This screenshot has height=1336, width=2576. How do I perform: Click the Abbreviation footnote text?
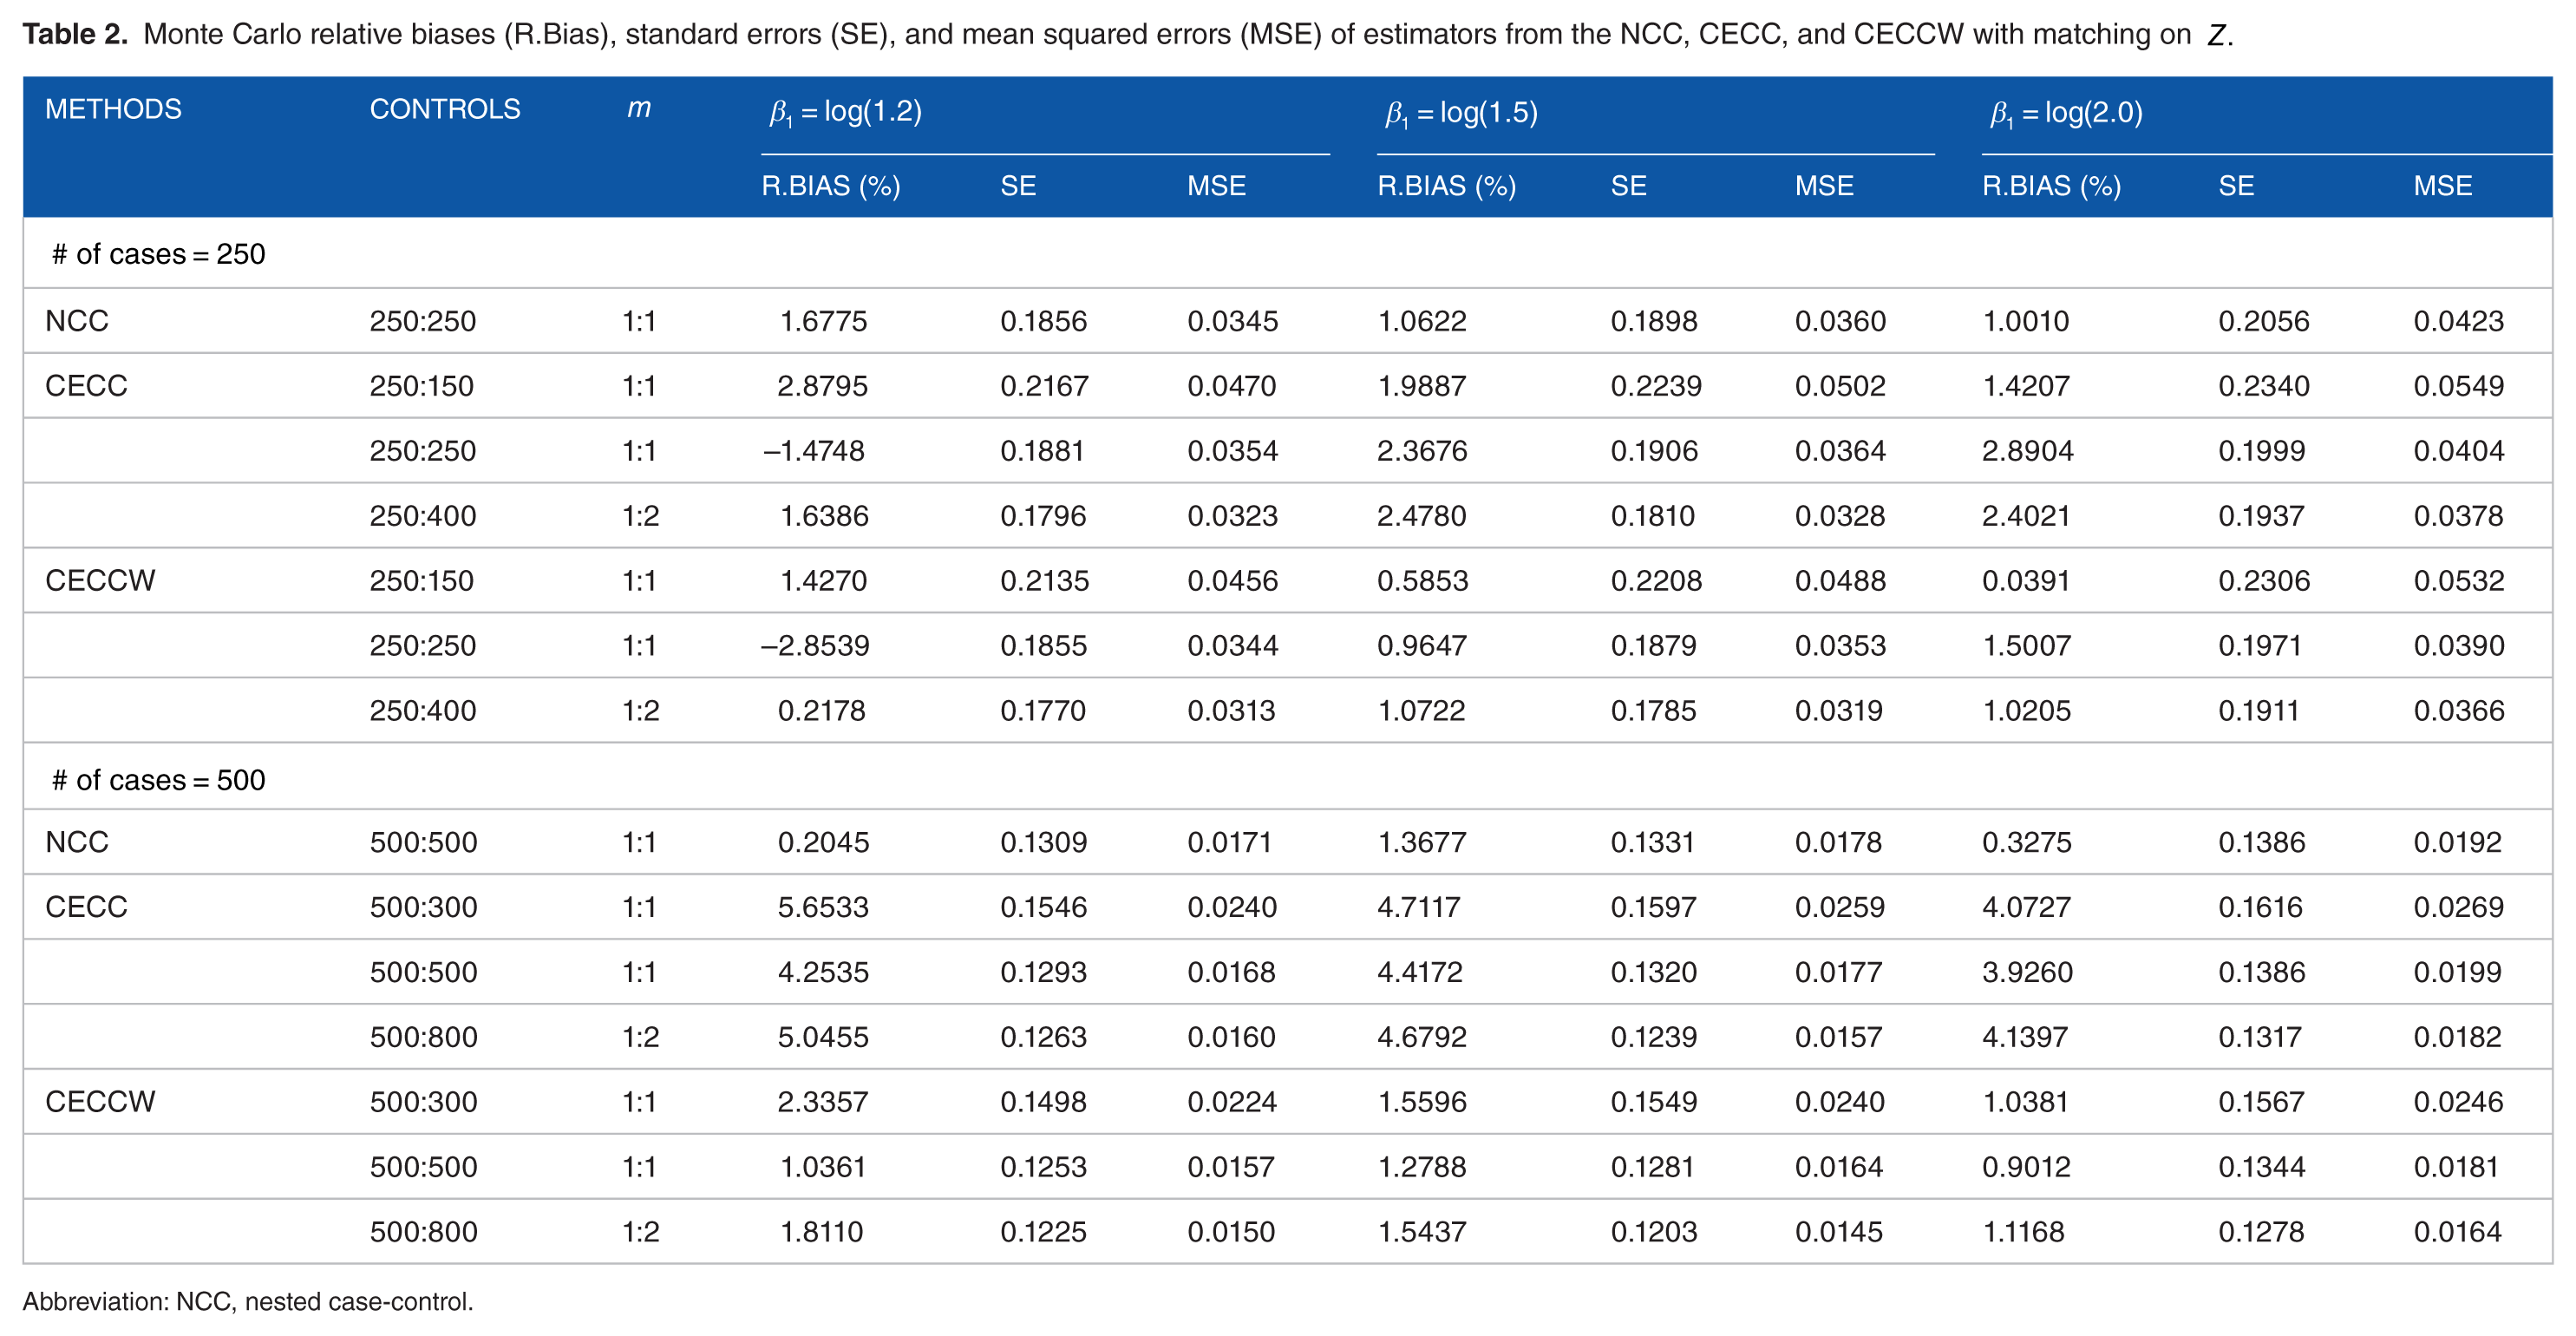pos(248,1302)
